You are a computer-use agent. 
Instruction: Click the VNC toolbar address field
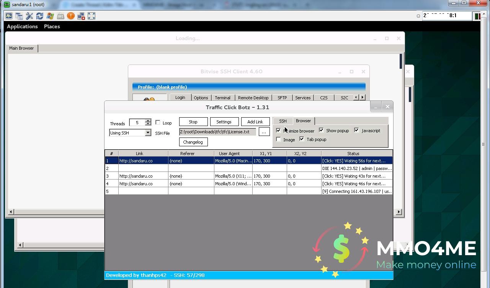click(447, 16)
